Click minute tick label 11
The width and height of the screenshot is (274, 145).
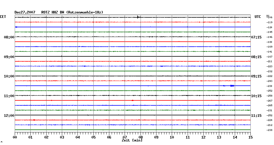point(188,137)
